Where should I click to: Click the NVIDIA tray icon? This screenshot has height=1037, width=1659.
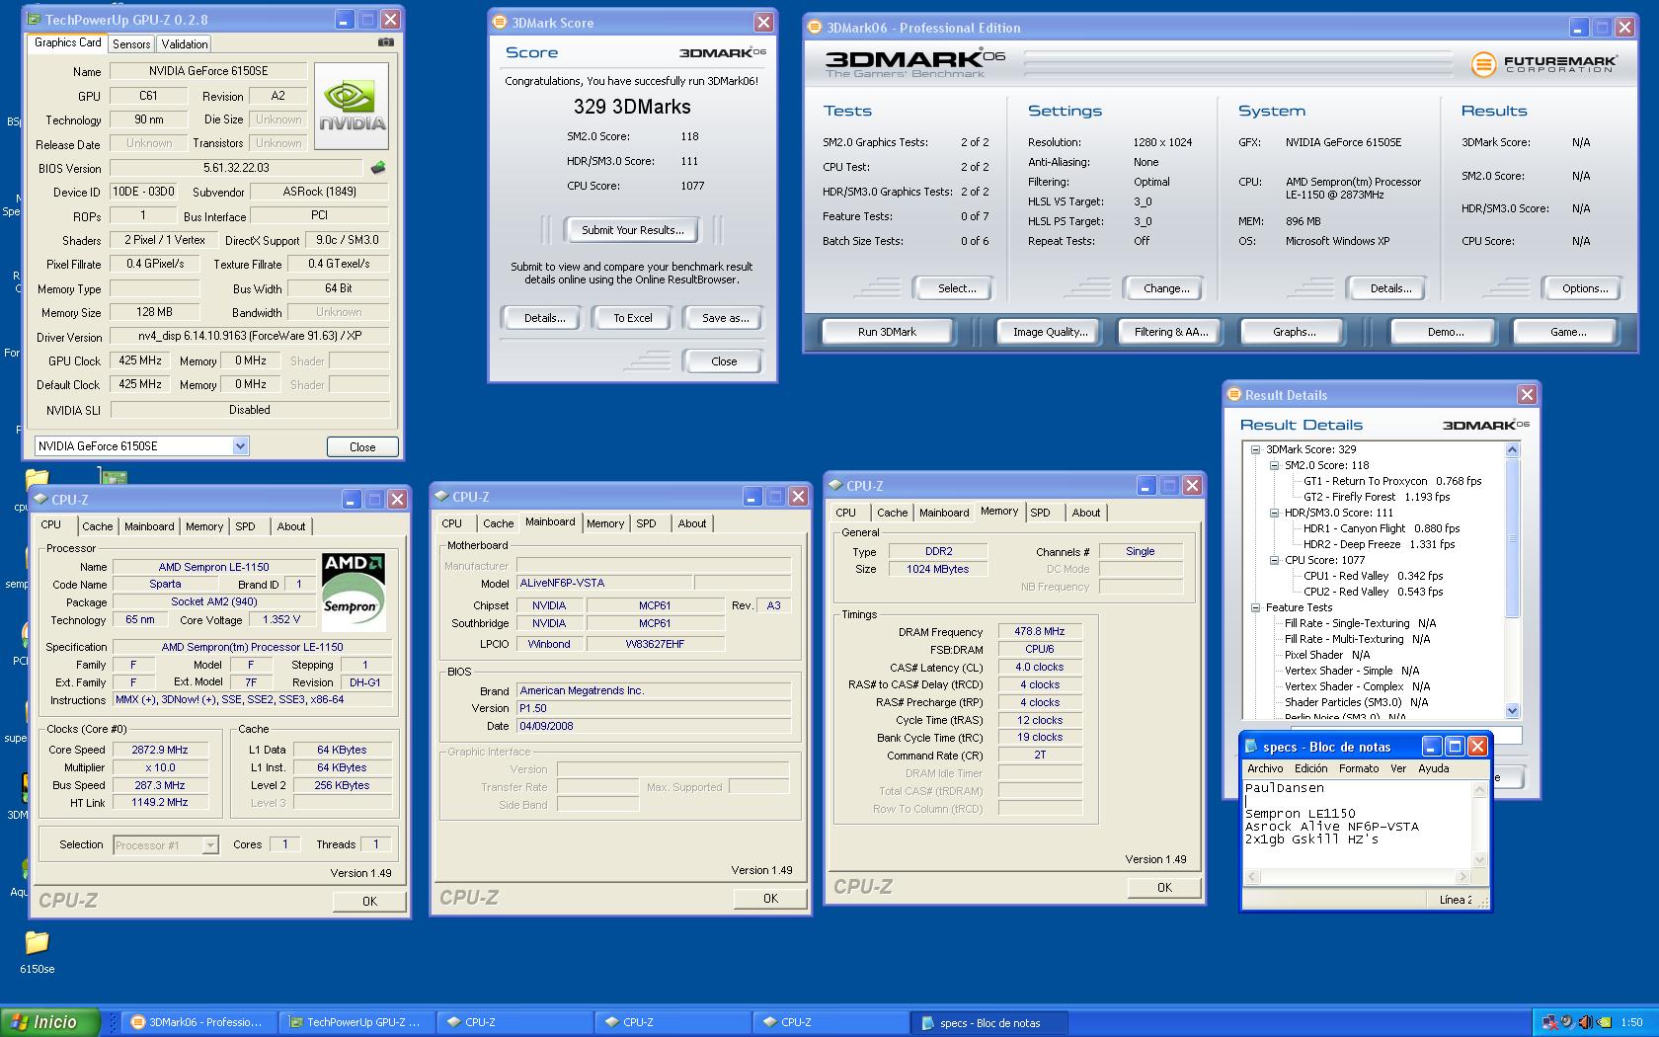[x=1602, y=1023]
